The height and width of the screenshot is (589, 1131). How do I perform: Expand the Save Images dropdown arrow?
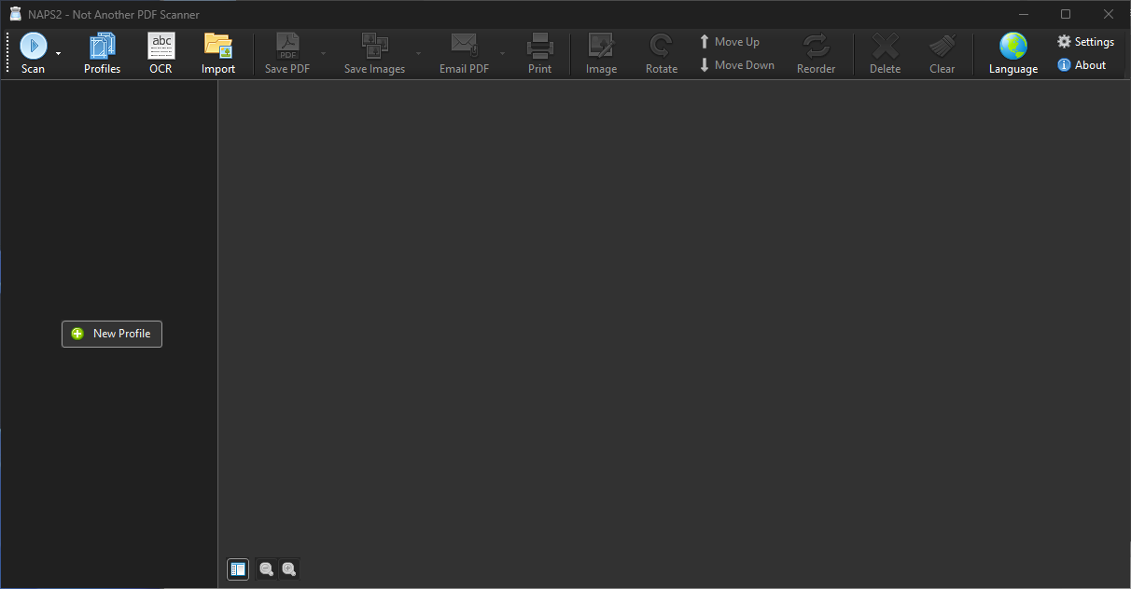[x=418, y=53]
